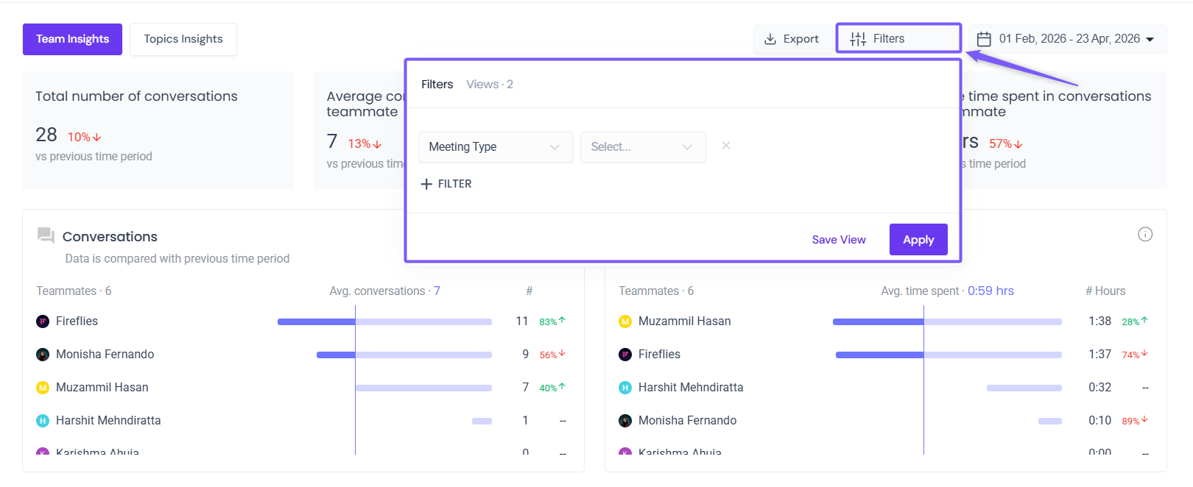The height and width of the screenshot is (487, 1193).
Task: Click the info icon in time chart
Action: tap(1145, 235)
